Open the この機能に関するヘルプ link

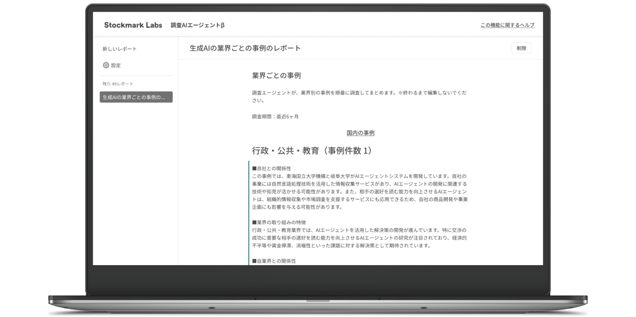coord(507,25)
